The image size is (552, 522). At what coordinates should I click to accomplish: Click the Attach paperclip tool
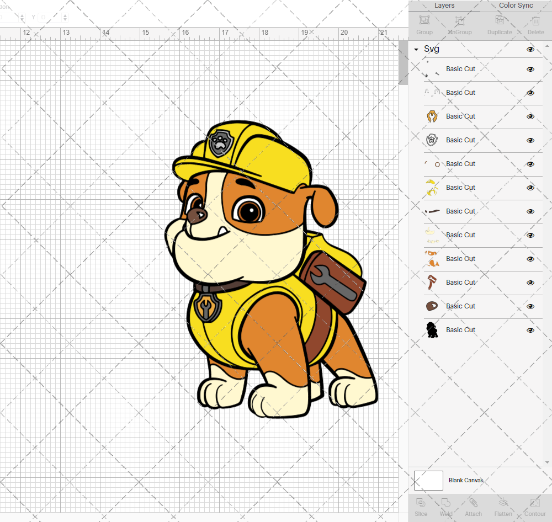pyautogui.click(x=473, y=503)
